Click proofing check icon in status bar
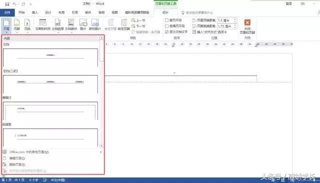 click(44, 180)
